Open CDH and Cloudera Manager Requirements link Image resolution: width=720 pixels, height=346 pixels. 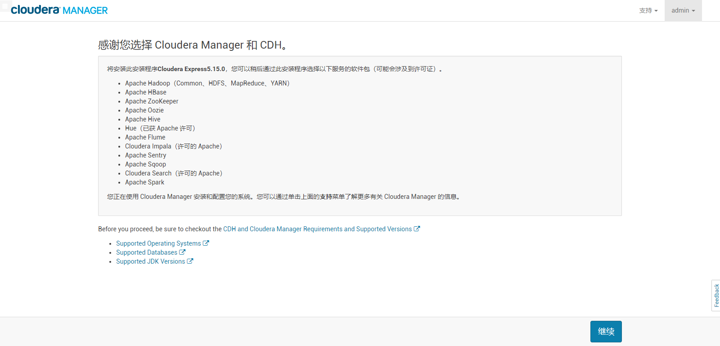click(321, 229)
